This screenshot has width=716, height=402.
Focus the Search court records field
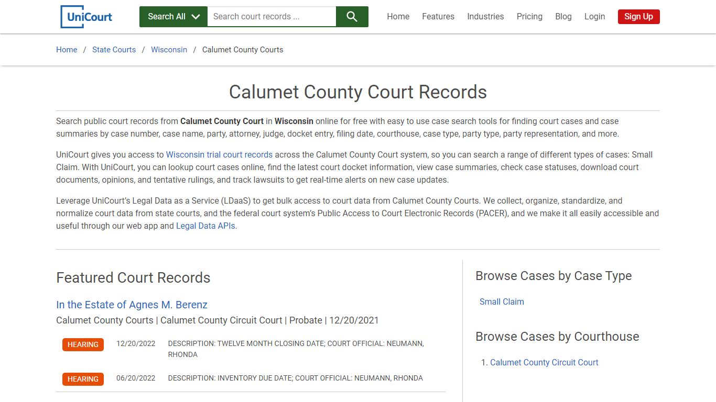click(272, 17)
